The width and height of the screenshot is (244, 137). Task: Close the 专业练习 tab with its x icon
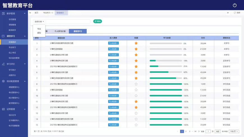tap(52, 13)
